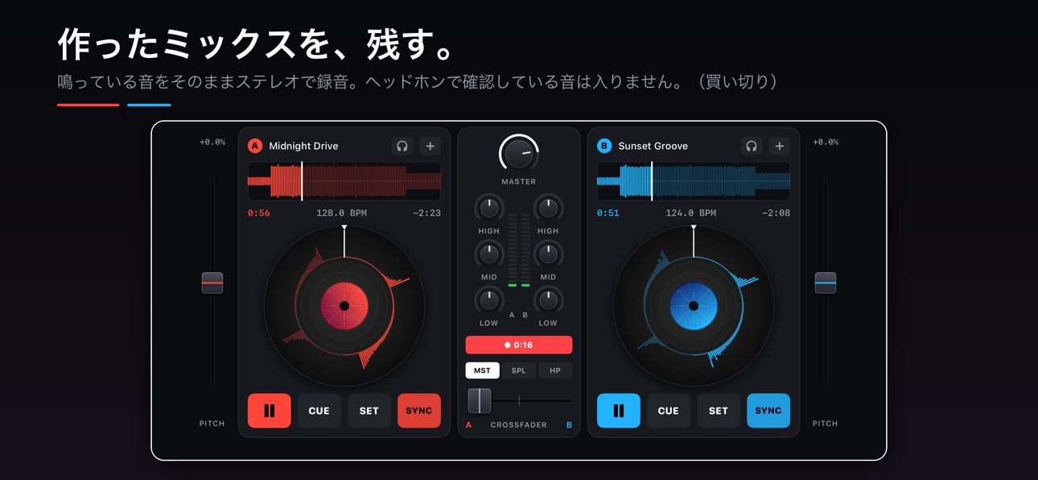Image resolution: width=1038 pixels, height=480 pixels.
Task: Toggle SYNC on deck B
Action: pos(768,411)
